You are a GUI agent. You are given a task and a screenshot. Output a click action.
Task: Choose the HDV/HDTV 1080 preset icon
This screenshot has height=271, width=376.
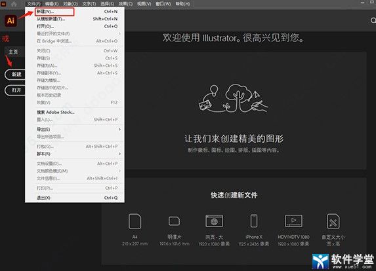[x=293, y=221]
